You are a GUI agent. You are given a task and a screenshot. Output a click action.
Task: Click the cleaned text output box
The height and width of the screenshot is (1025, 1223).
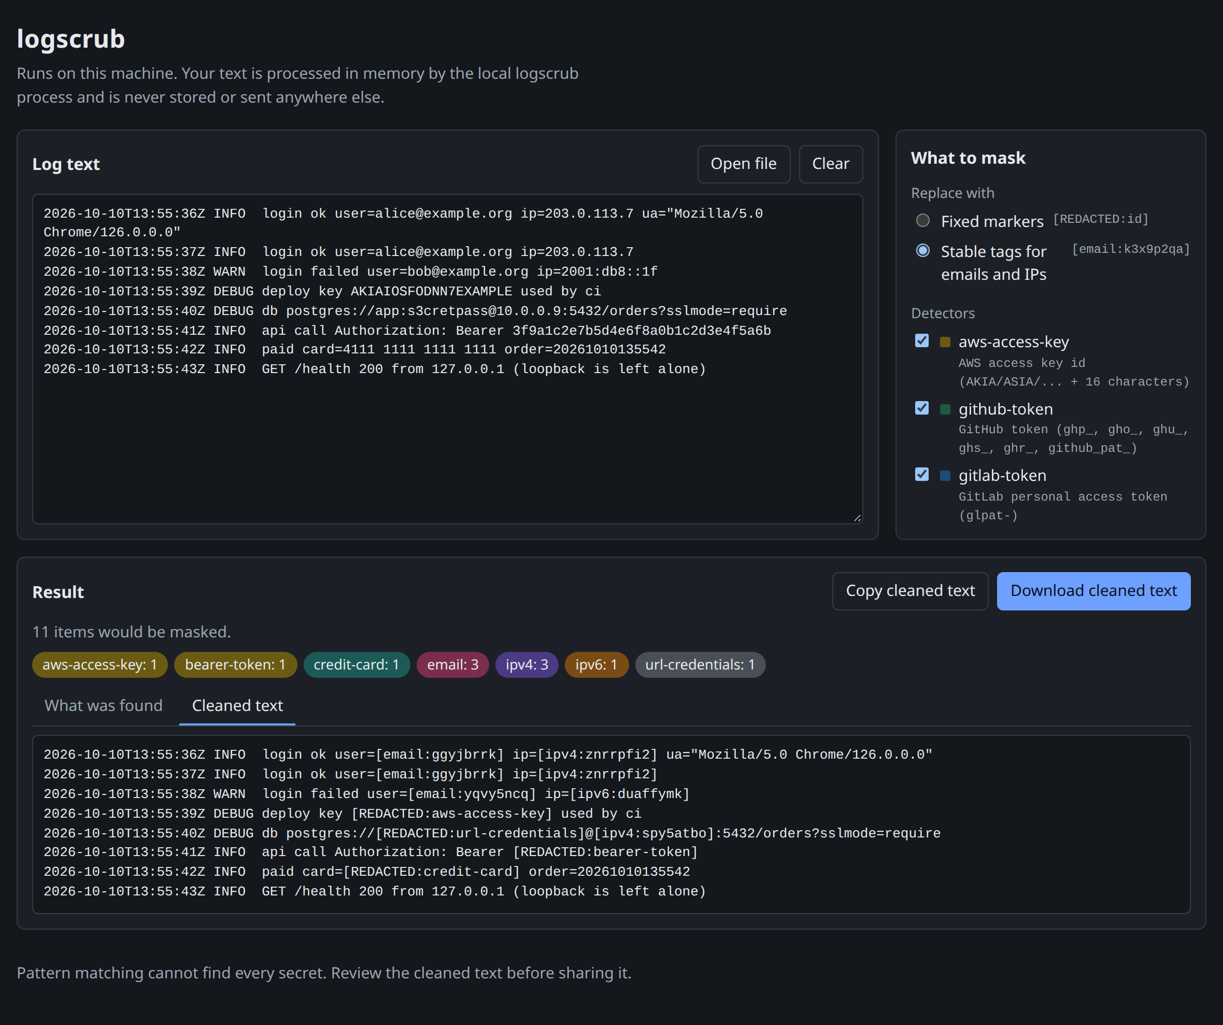pos(611,824)
